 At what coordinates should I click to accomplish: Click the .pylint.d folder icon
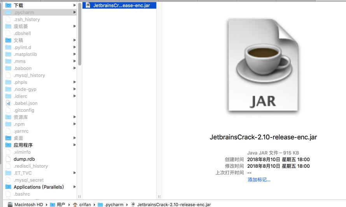8,47
